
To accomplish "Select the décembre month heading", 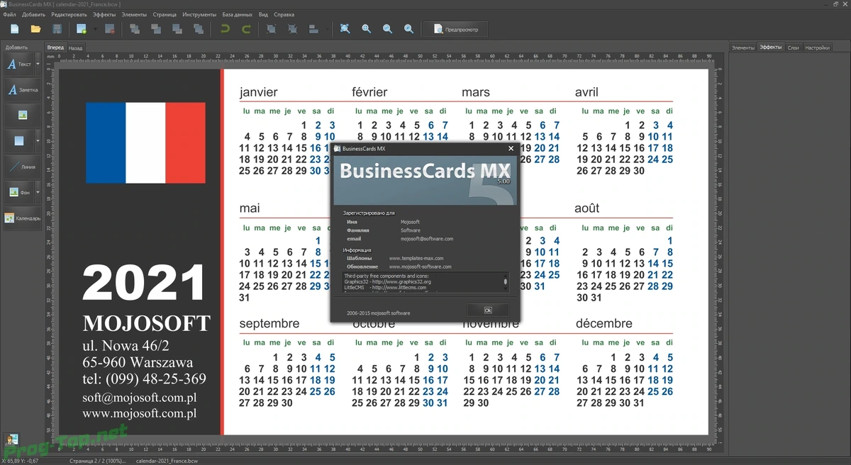I will 604,323.
